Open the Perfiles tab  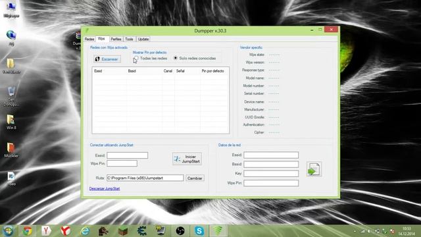pos(116,39)
